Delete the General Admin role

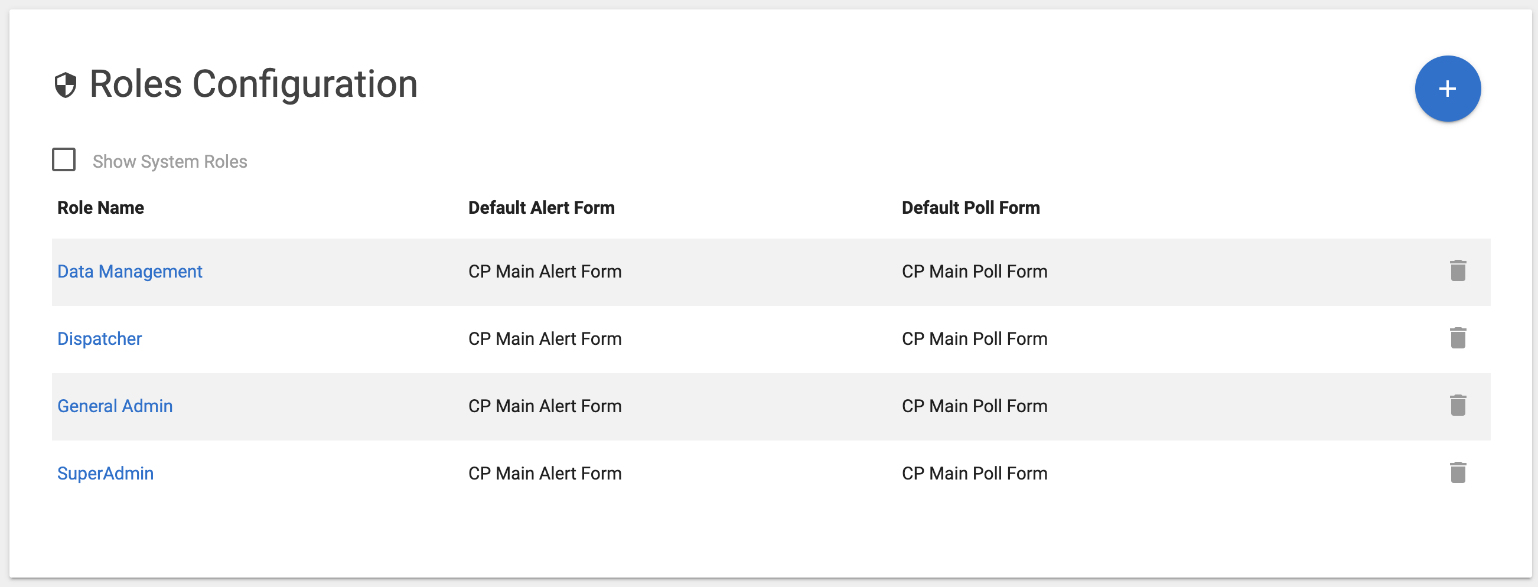pyautogui.click(x=1458, y=406)
